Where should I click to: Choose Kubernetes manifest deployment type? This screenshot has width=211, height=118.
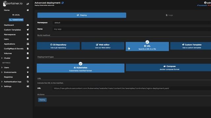(x=80, y=68)
